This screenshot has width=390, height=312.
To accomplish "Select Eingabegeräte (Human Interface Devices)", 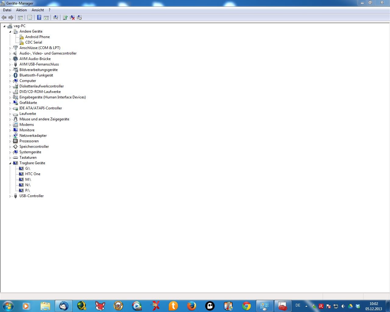I will click(53, 97).
